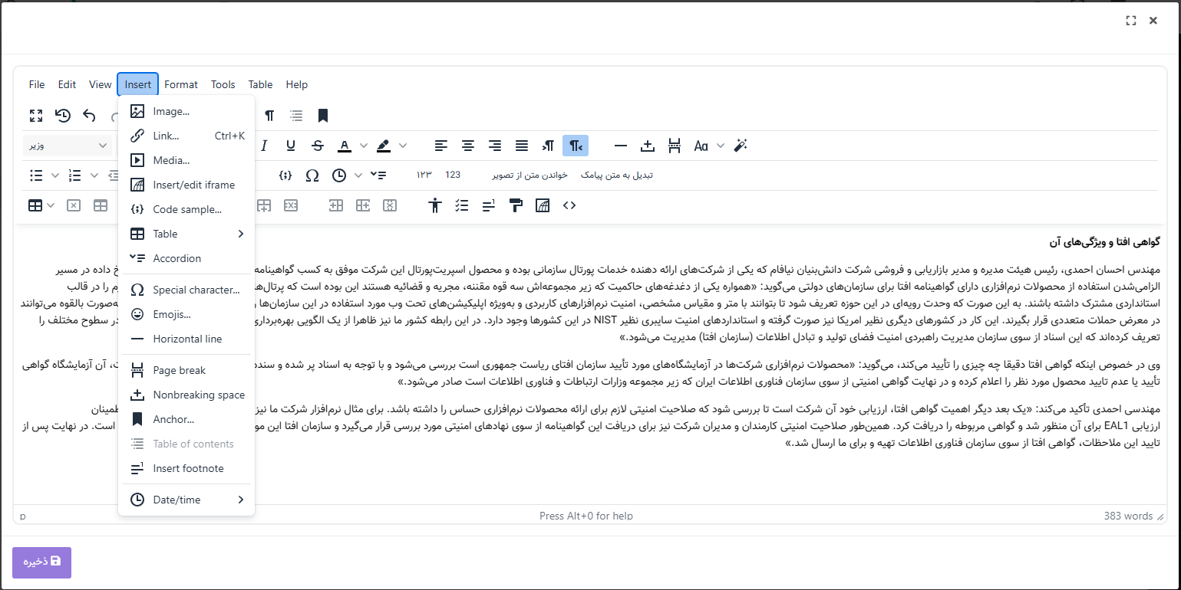This screenshot has width=1181, height=590.
Task: Select Emojis... from Insert menu
Action: (x=172, y=314)
